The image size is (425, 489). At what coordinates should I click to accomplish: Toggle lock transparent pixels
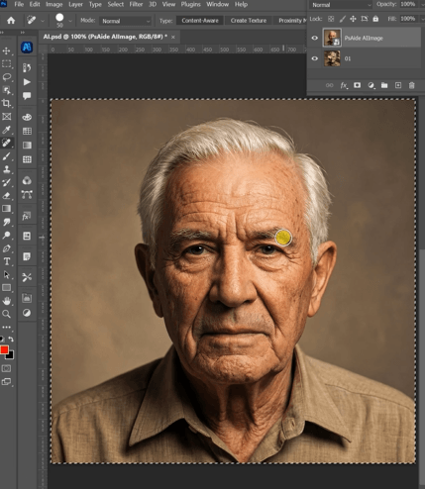(331, 19)
